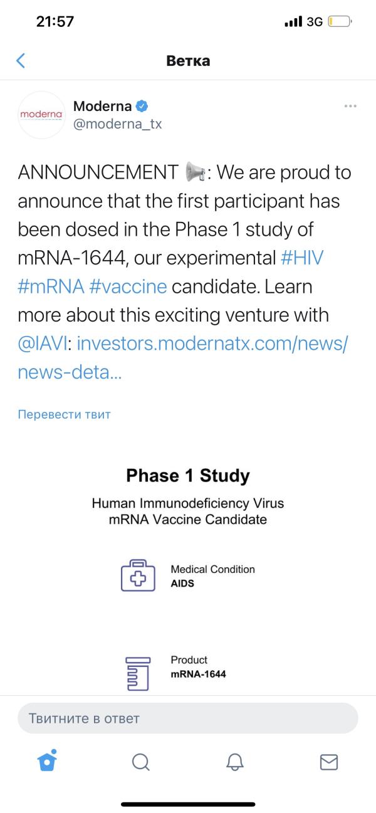Tap "Перевести твит" to translate
Image resolution: width=376 pixels, height=813 pixels.
click(x=65, y=414)
